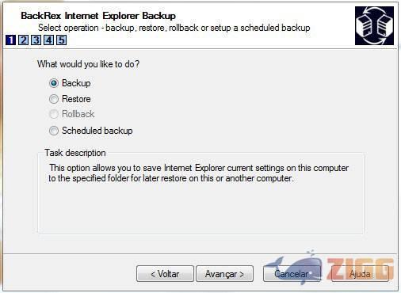Go back with the Voltar button
401x293 pixels.
[x=165, y=274]
